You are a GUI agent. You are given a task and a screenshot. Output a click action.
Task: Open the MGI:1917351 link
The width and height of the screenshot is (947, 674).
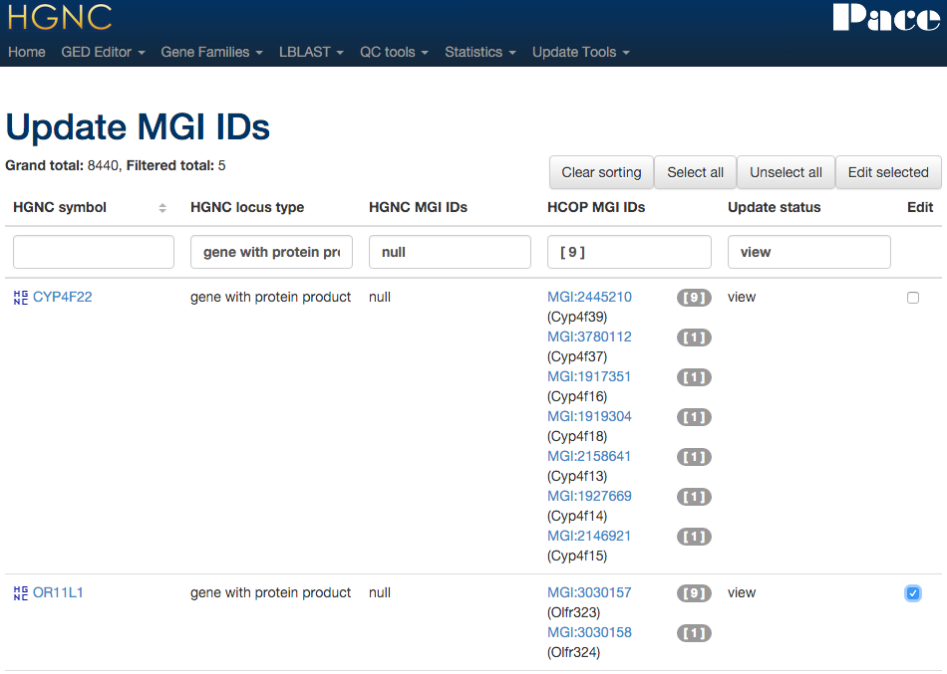coord(589,376)
